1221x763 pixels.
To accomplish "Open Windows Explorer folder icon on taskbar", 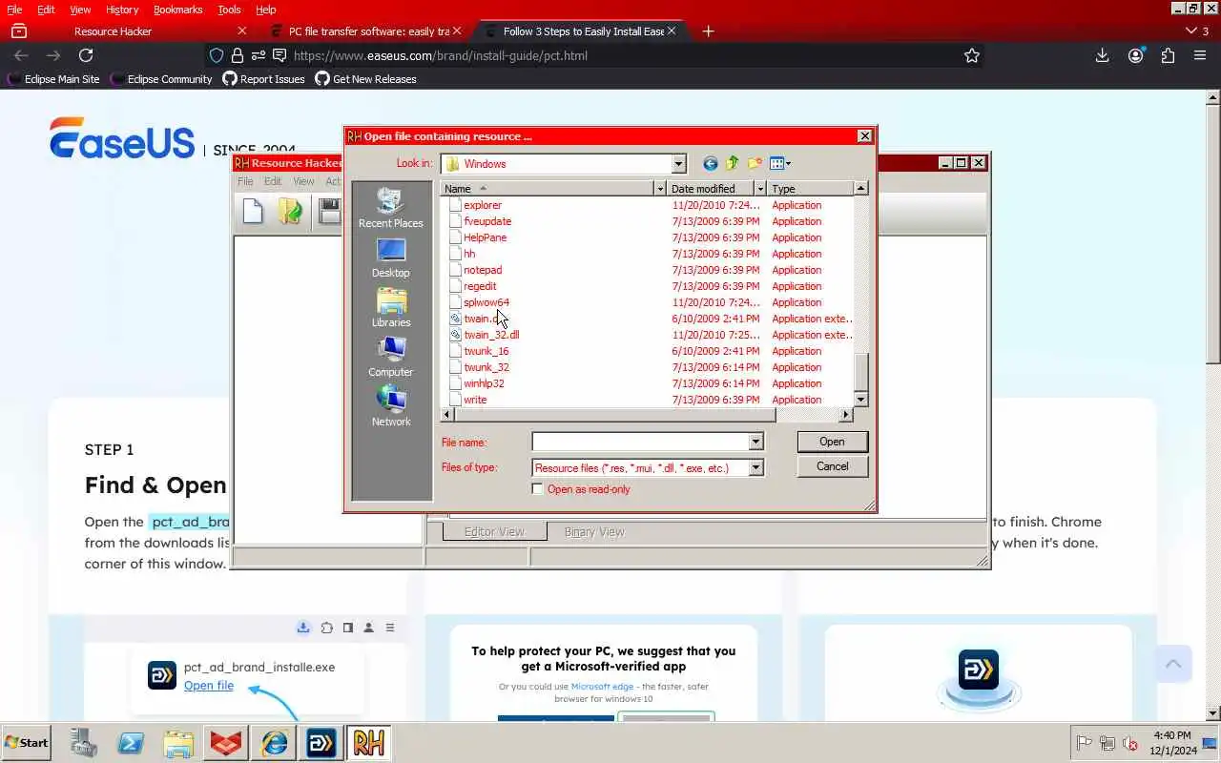I will (178, 743).
